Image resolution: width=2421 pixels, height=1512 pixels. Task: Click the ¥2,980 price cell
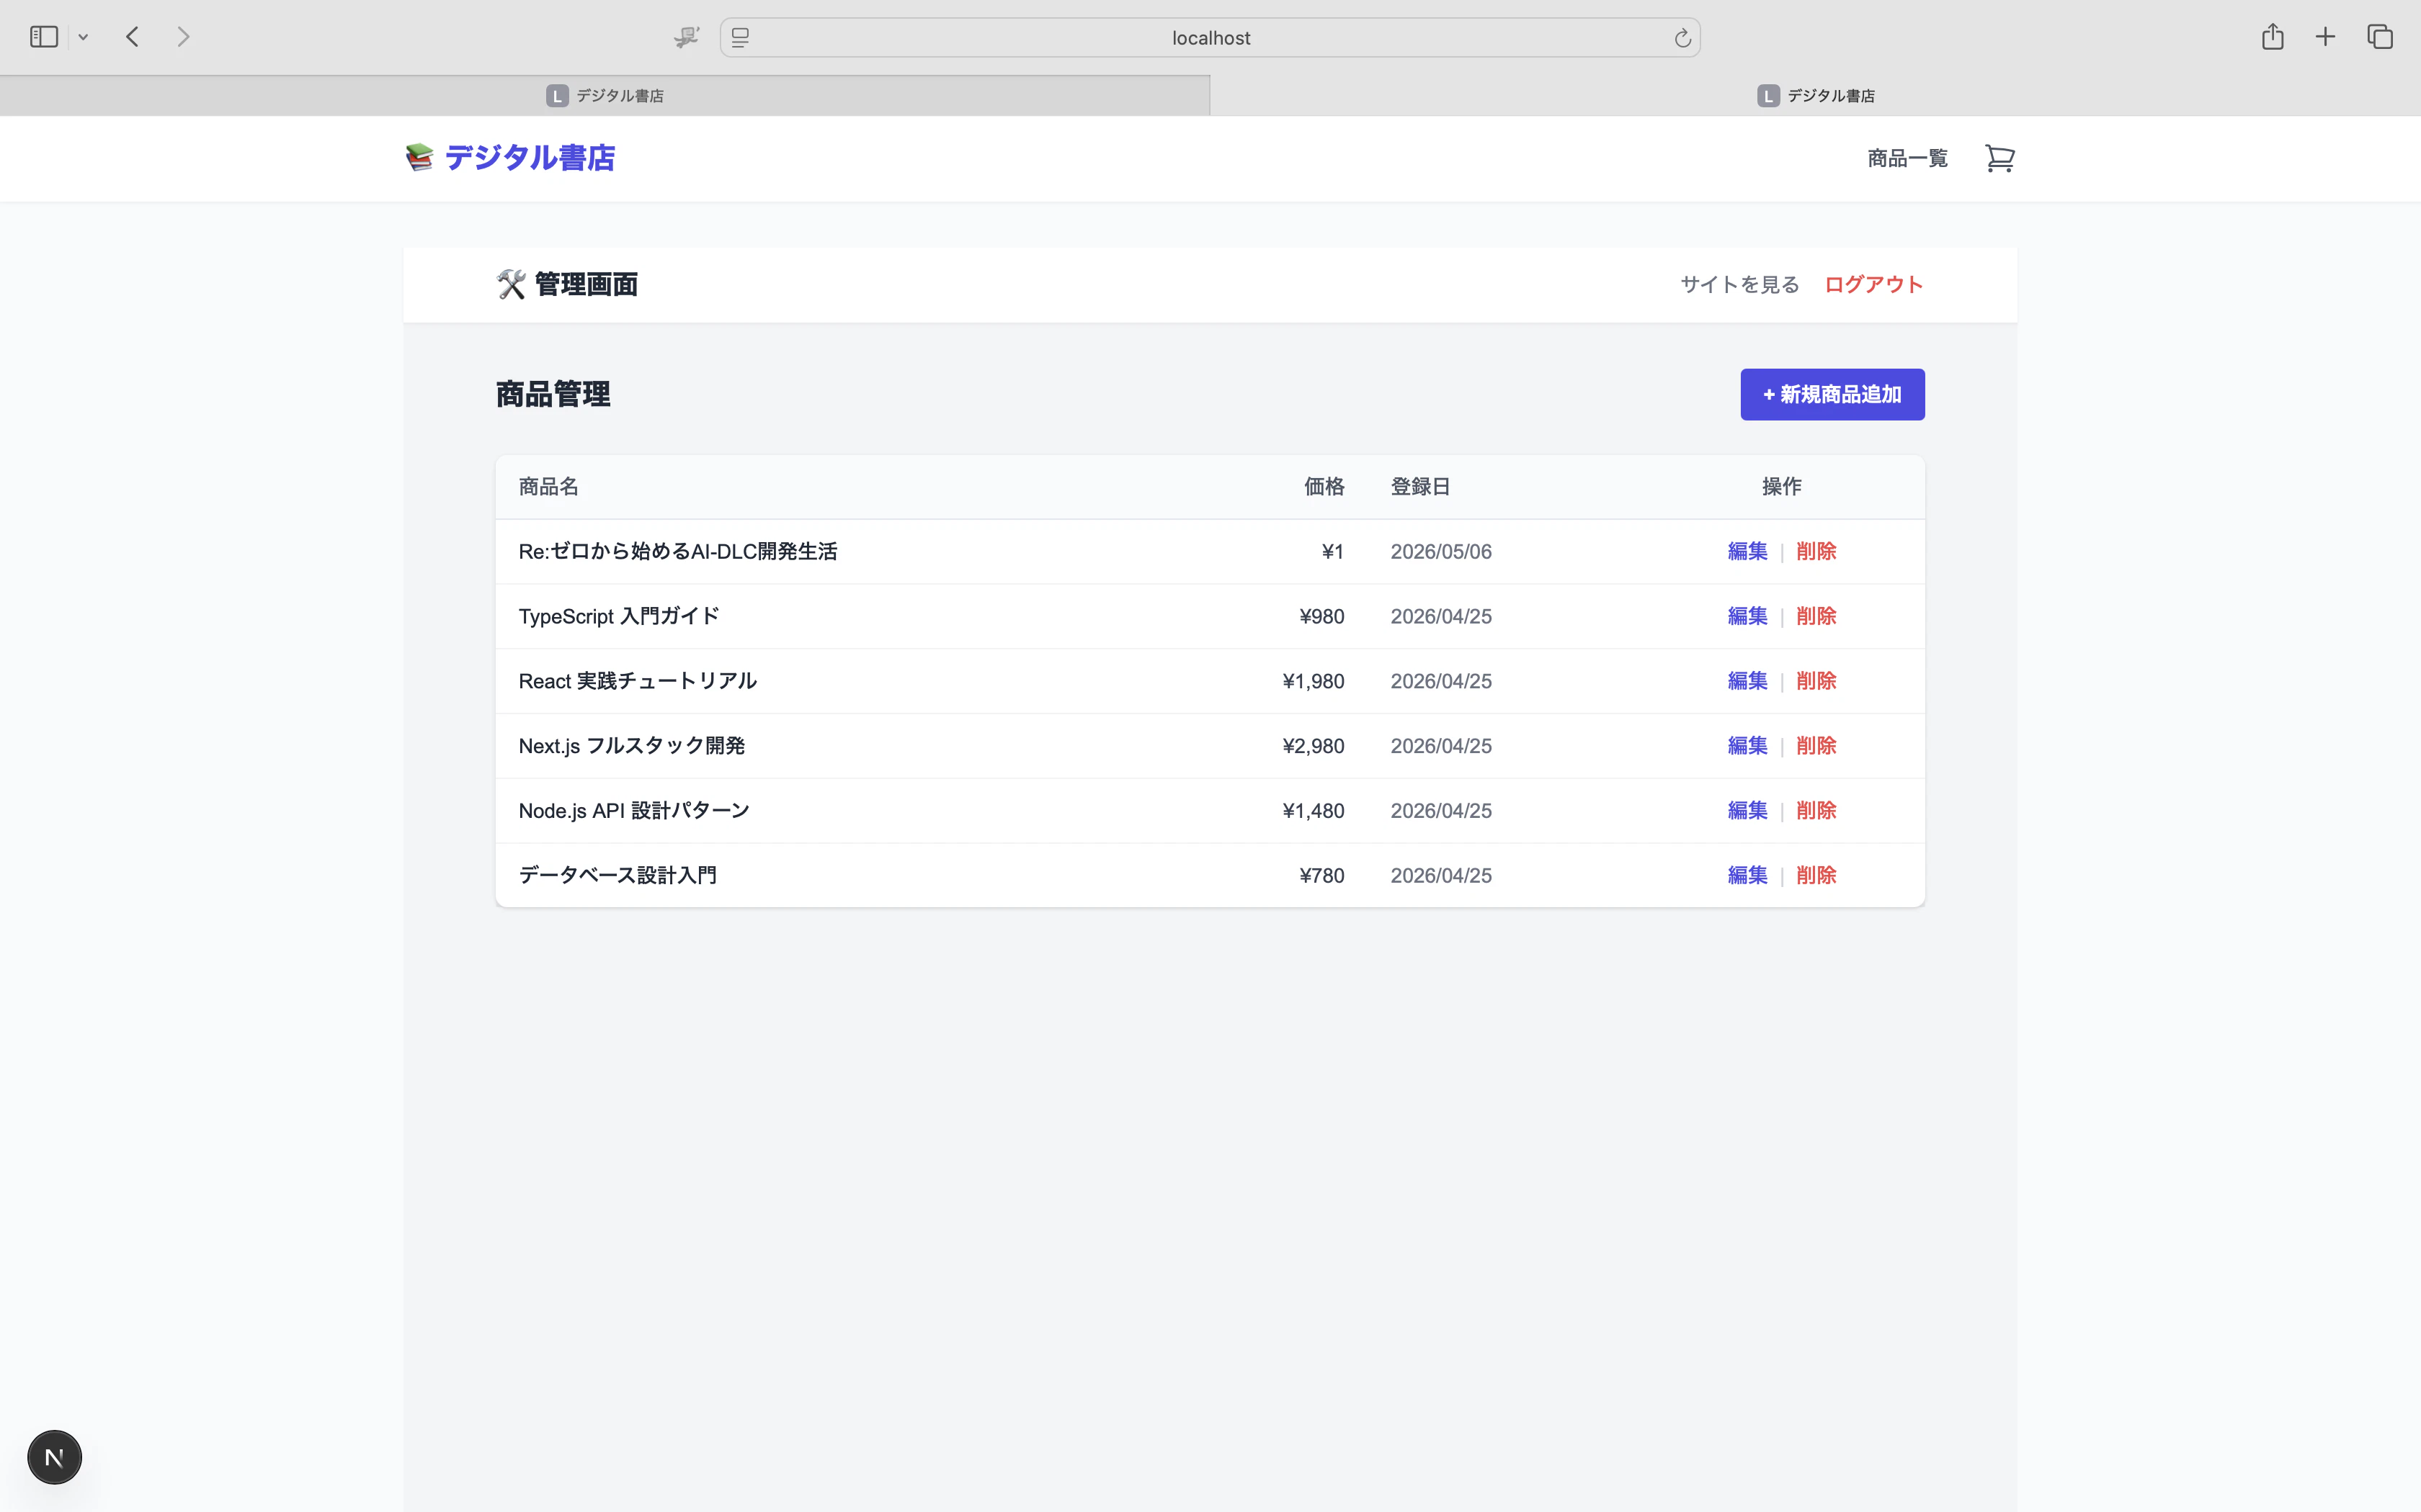click(x=1313, y=746)
